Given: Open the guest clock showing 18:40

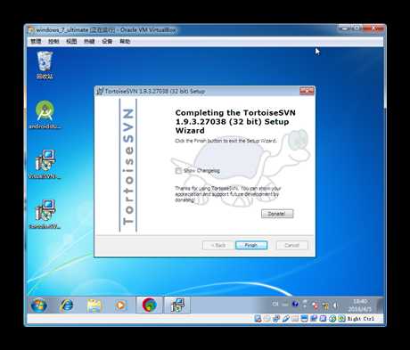Looking at the screenshot, I should 359,305.
